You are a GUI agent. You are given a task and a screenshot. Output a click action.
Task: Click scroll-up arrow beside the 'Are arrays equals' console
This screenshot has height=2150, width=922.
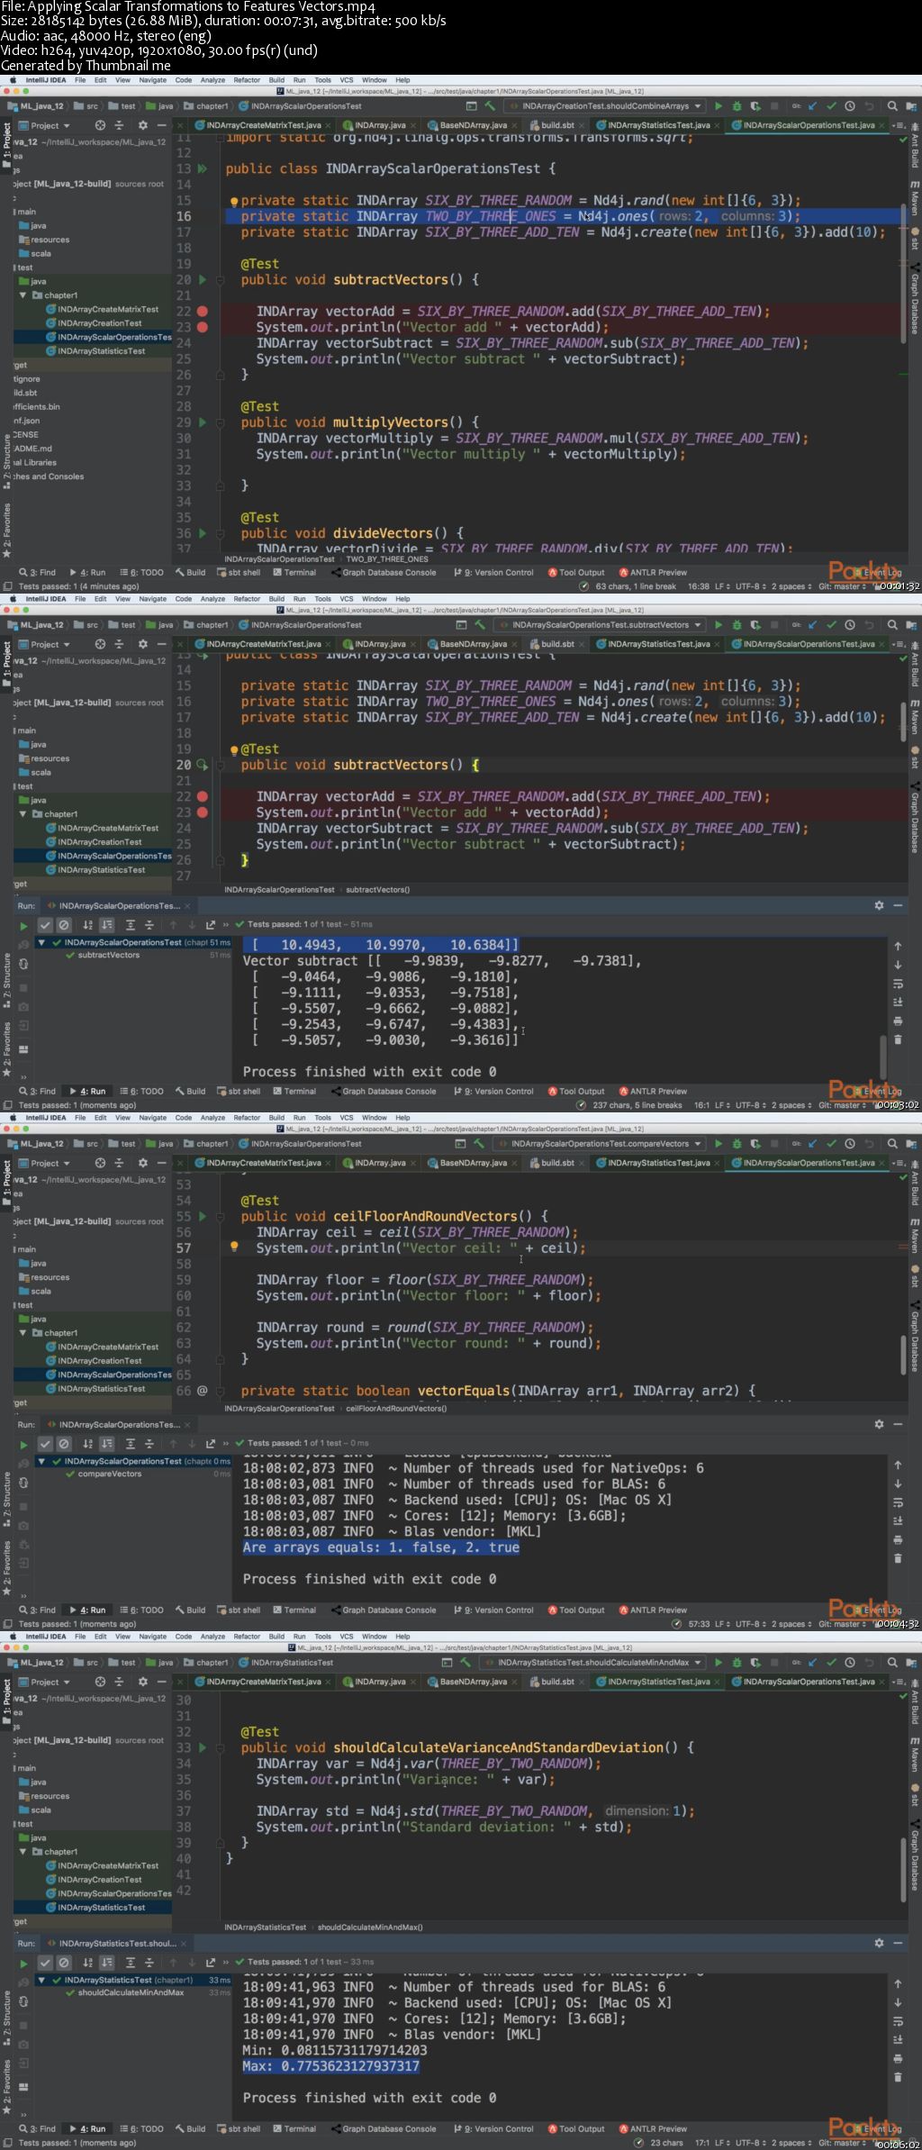point(898,1465)
